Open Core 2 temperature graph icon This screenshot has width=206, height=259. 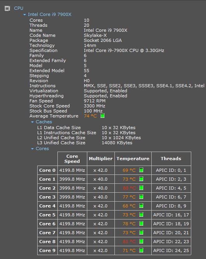[x=141, y=188]
